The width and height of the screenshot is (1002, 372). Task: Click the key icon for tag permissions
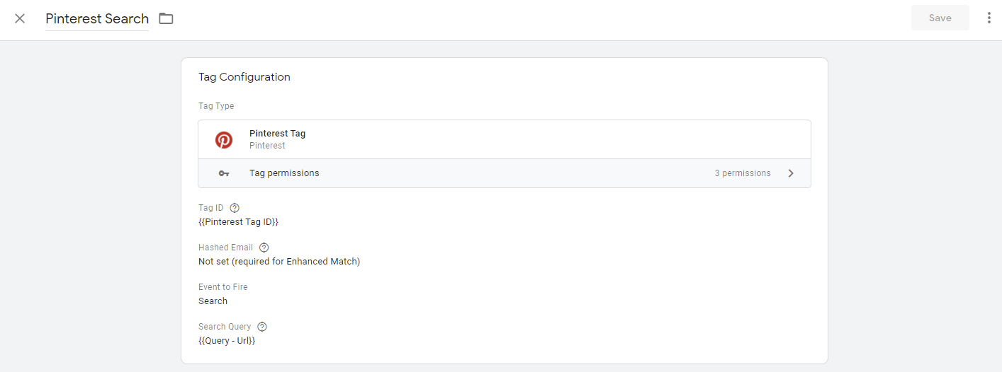[224, 173]
